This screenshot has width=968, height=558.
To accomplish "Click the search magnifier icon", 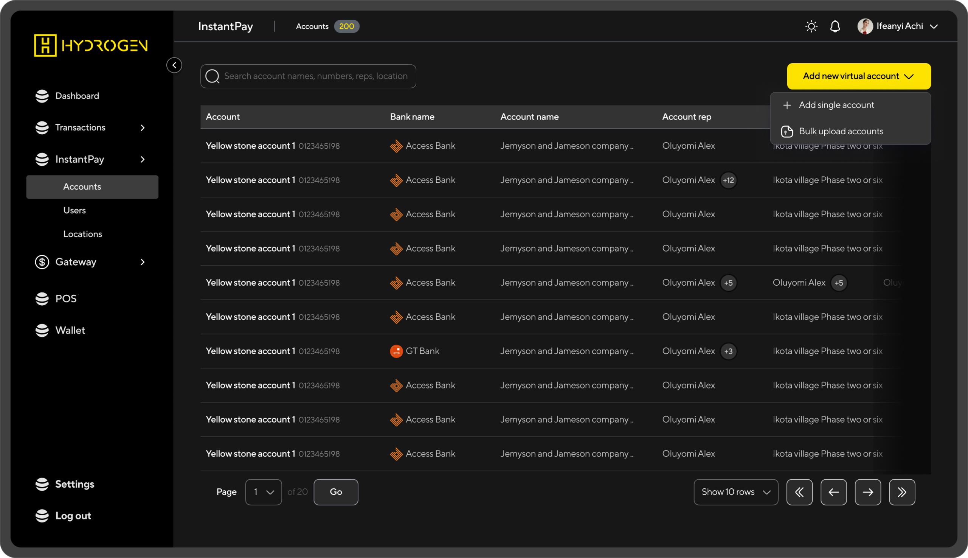I will [x=212, y=76].
